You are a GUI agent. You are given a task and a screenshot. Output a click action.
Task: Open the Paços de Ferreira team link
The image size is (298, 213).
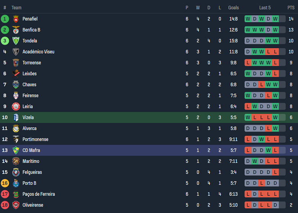click(39, 194)
